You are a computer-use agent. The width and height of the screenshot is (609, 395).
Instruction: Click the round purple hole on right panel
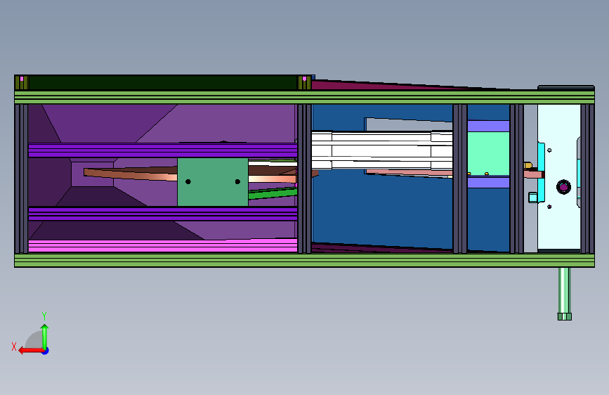click(563, 187)
